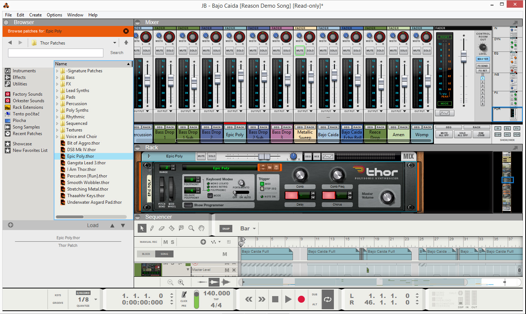Viewport: 526px width, 314px height.
Task: Mute the Epic Poly rack device
Action: [x=201, y=156]
